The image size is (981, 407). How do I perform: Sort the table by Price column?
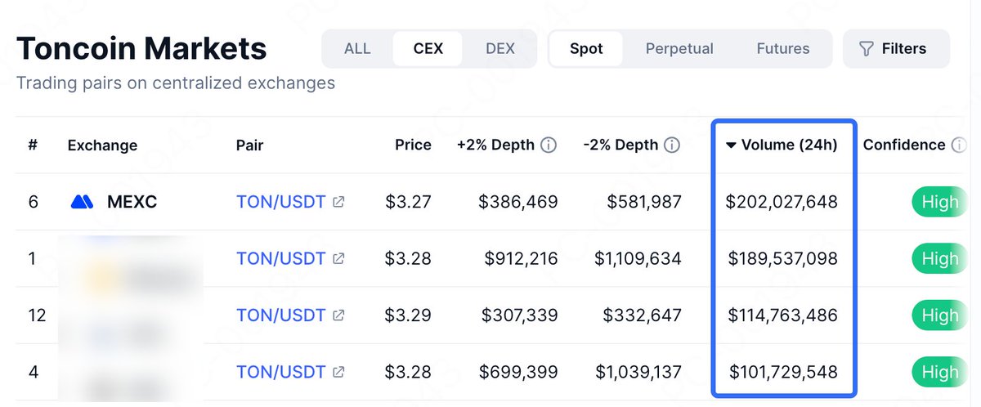click(x=413, y=145)
